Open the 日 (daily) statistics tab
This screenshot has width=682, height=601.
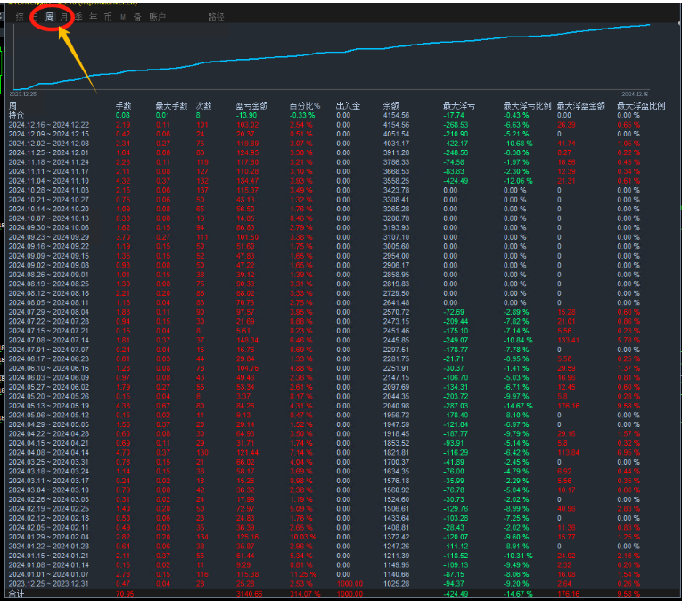[34, 17]
